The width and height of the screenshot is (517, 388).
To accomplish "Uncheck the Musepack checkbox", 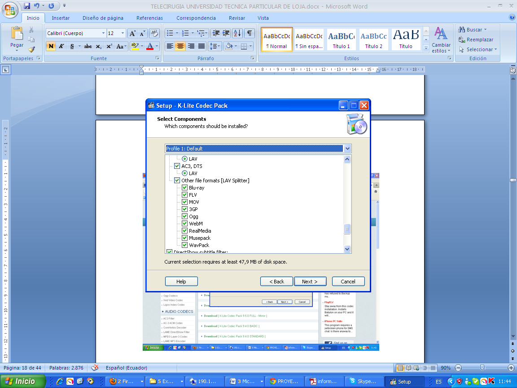I will point(184,238).
